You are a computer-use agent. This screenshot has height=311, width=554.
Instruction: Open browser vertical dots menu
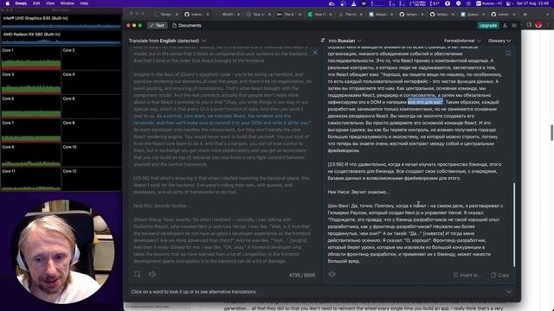(x=548, y=25)
